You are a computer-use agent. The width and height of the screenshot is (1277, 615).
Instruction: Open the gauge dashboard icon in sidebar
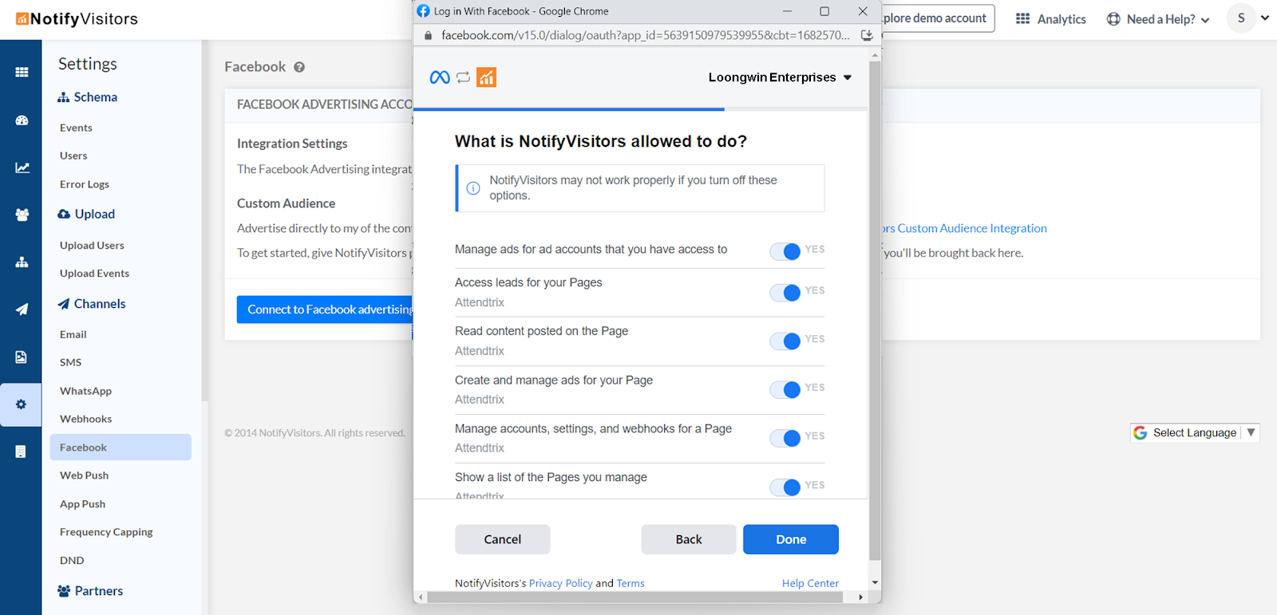[x=22, y=120]
